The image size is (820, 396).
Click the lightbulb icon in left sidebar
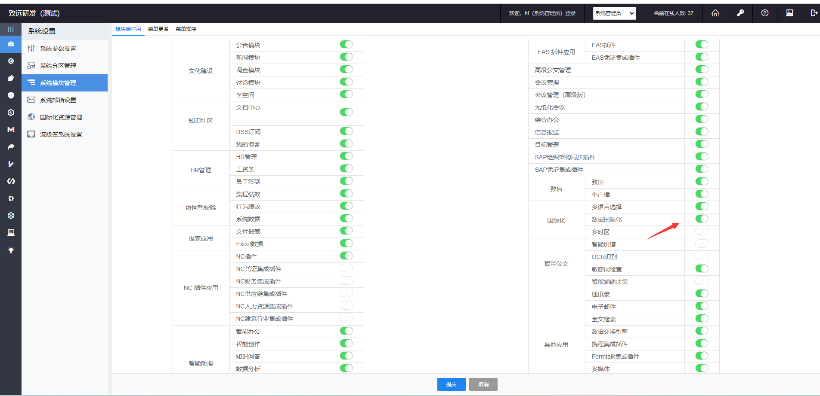[11, 250]
